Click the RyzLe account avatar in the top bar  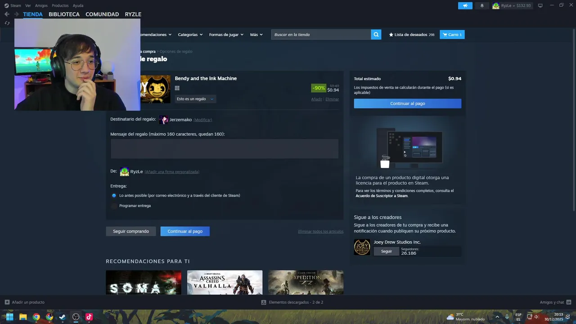point(496,5)
